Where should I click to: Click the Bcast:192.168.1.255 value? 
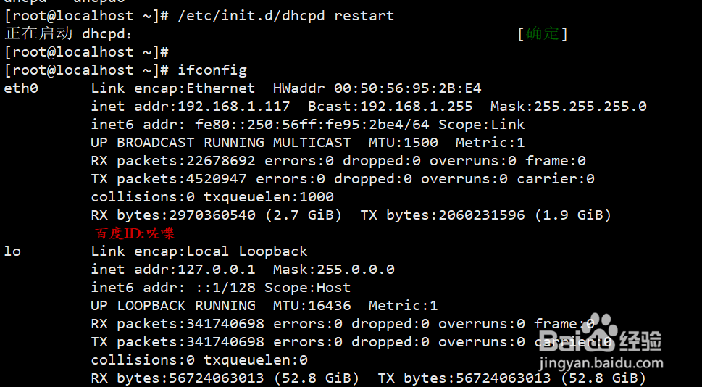(x=390, y=107)
